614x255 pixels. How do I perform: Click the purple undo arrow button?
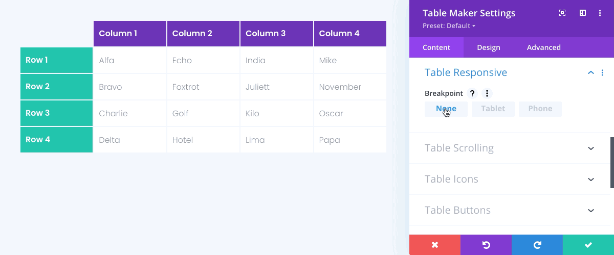[486, 245]
